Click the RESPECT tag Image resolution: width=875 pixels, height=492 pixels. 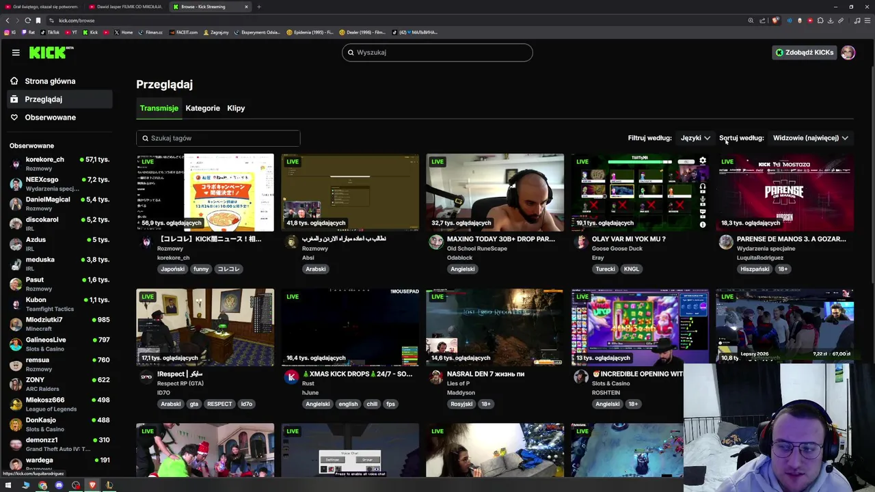[x=219, y=404]
